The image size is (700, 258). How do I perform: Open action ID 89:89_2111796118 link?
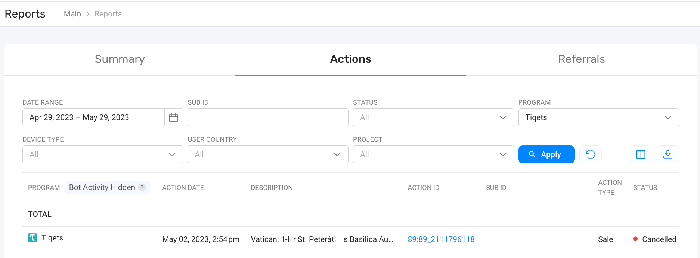tap(441, 239)
